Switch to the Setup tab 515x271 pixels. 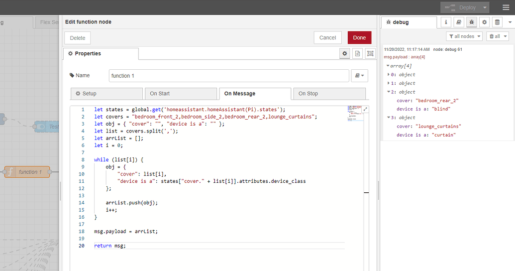pos(106,94)
